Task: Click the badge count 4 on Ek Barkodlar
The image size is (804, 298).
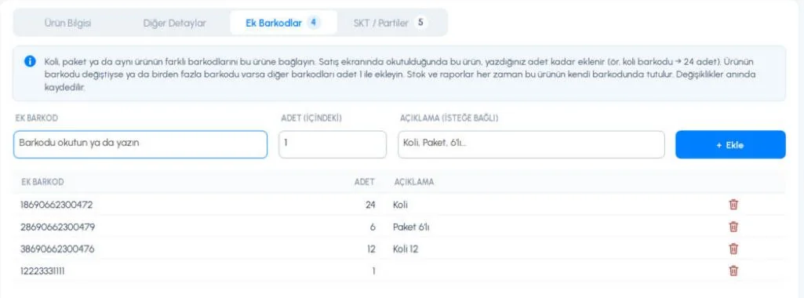Action: click(x=314, y=23)
